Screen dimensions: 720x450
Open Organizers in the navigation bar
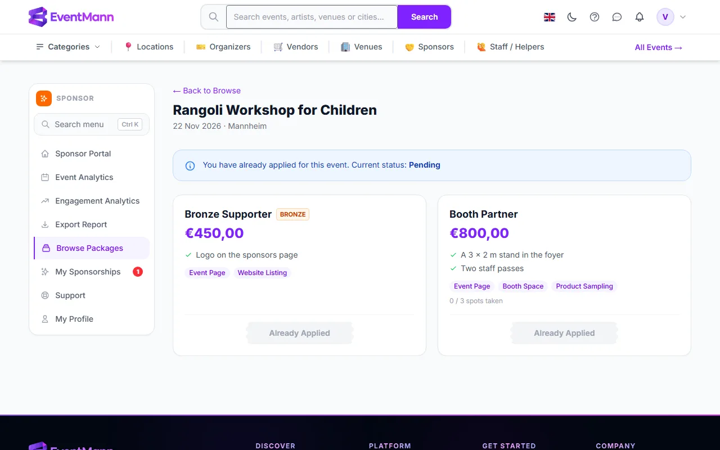(223, 47)
